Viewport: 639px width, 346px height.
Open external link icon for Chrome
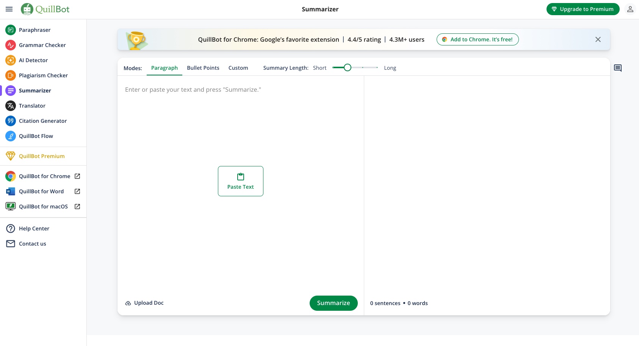77,176
